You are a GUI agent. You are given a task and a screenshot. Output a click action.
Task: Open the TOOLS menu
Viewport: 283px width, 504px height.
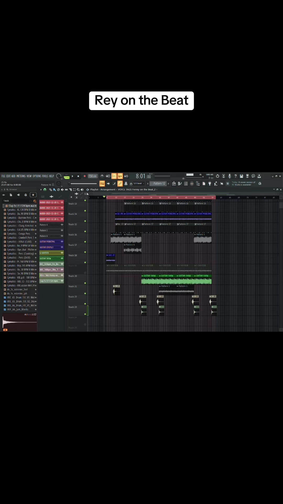point(45,176)
